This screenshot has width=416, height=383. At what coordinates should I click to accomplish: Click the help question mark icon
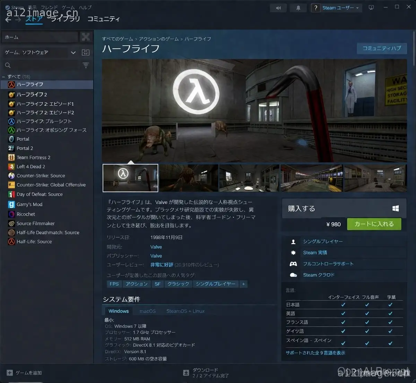click(315, 8)
